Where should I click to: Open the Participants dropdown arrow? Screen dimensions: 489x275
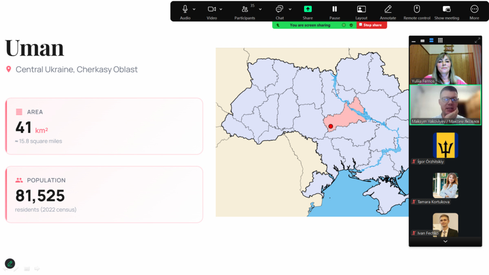[x=260, y=9]
